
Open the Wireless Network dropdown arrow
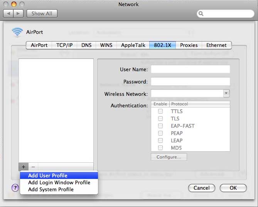click(x=226, y=93)
